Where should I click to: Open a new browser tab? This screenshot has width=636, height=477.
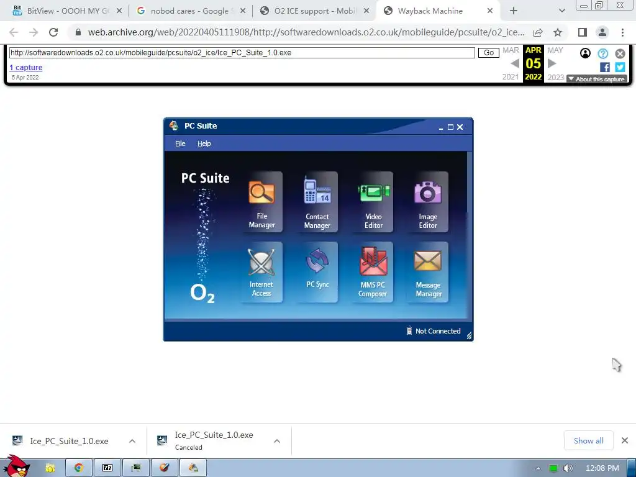pyautogui.click(x=514, y=11)
